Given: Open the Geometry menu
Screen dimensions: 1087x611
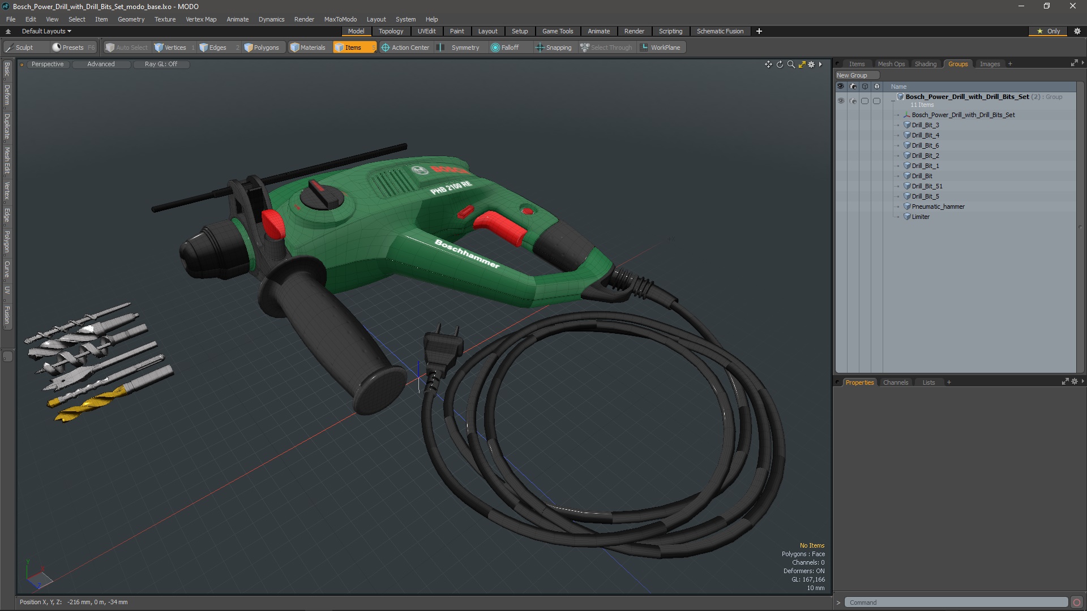Looking at the screenshot, I should point(131,19).
